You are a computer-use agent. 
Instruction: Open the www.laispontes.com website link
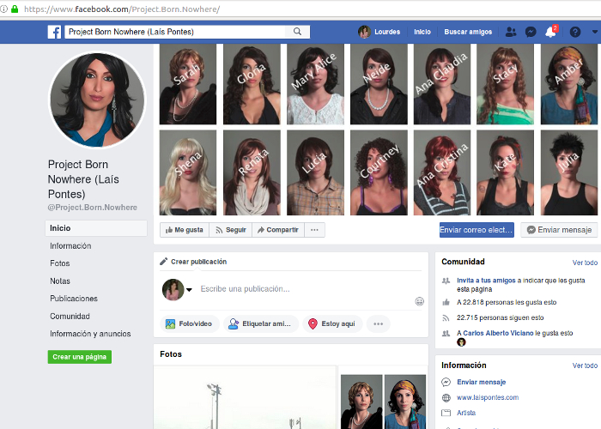pyautogui.click(x=487, y=397)
